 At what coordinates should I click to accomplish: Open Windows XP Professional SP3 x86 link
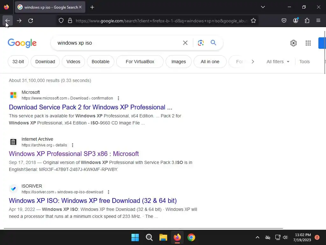click(74, 154)
